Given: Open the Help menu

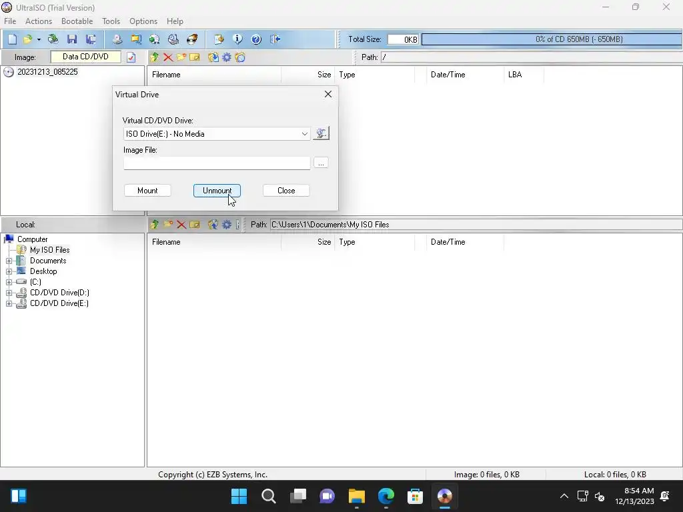Looking at the screenshot, I should (175, 21).
